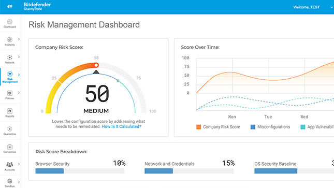Click the Network and Credentials progress bar

coord(189,171)
